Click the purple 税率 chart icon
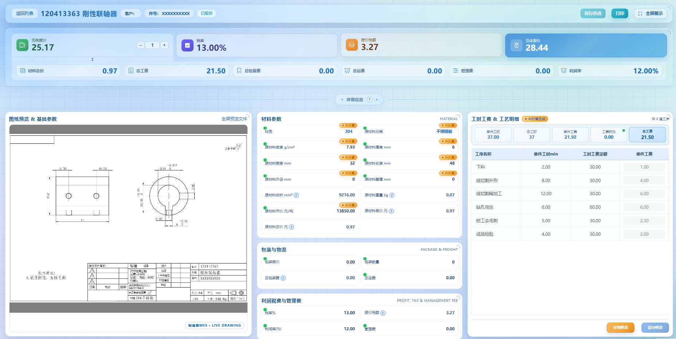Viewport: 676px width, 339px height. pos(187,45)
